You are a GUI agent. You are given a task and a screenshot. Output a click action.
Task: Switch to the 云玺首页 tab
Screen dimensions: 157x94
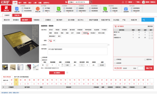coord(7,15)
